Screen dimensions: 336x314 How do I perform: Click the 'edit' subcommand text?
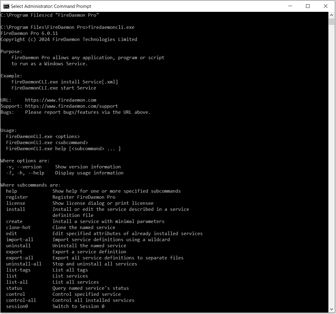point(11,234)
